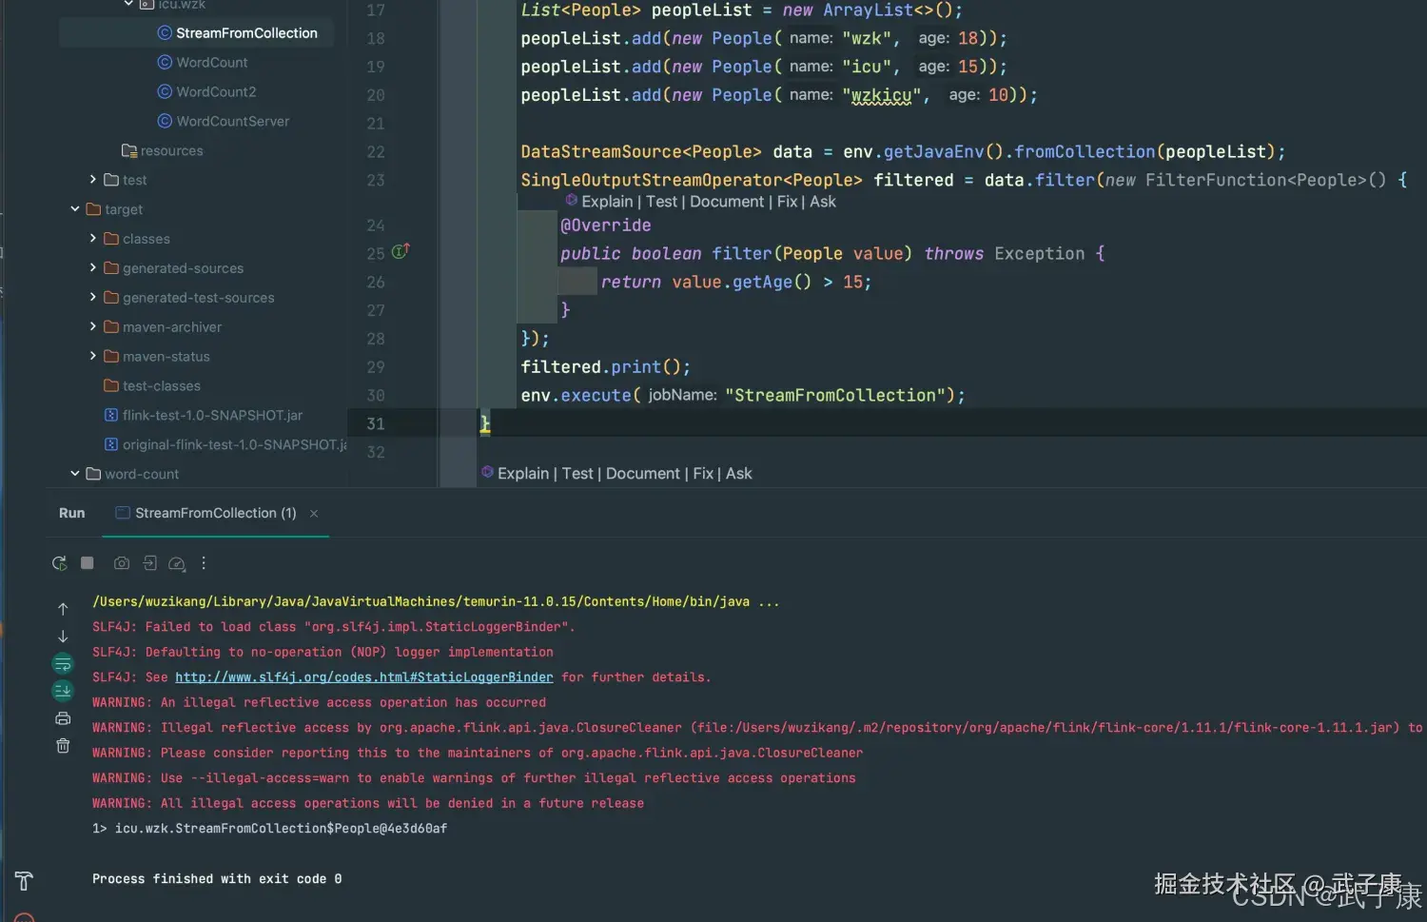Clear console output with trash icon

[x=63, y=746]
